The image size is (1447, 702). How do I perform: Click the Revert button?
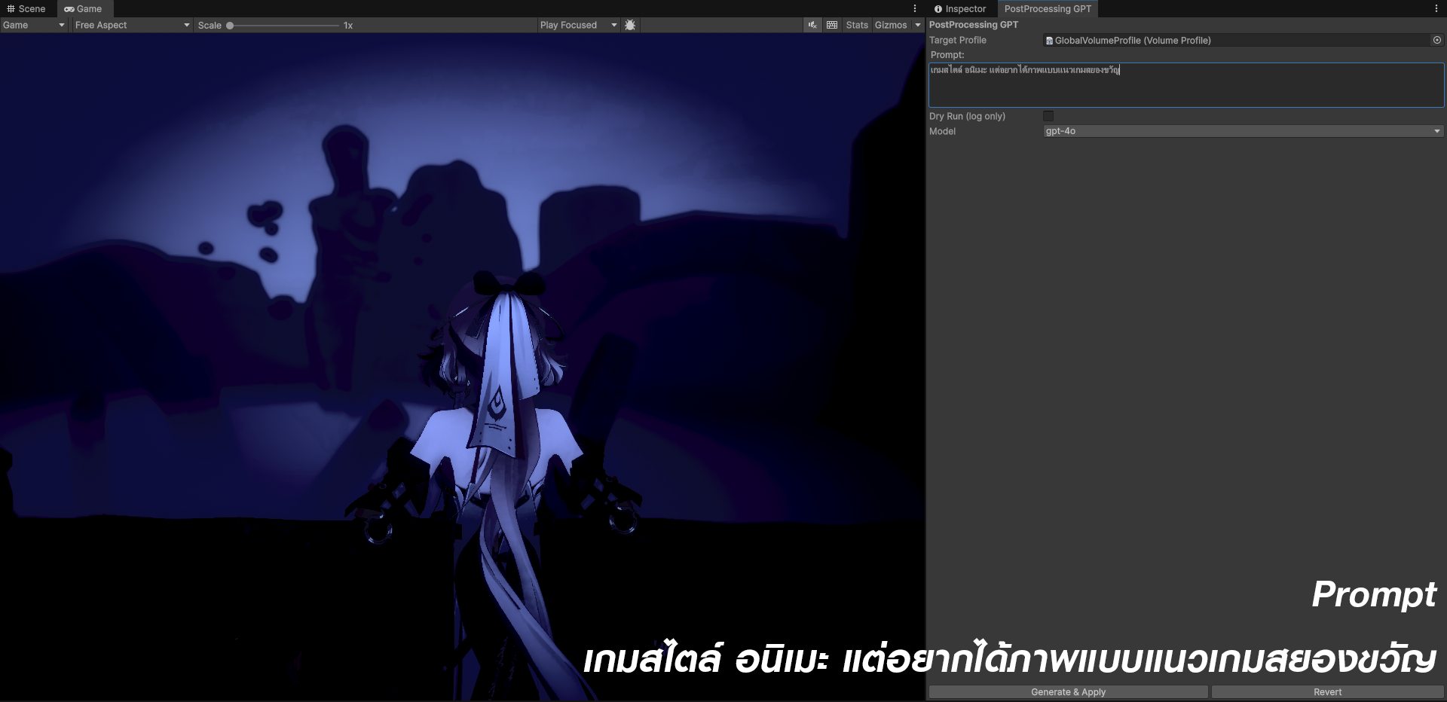[1327, 691]
